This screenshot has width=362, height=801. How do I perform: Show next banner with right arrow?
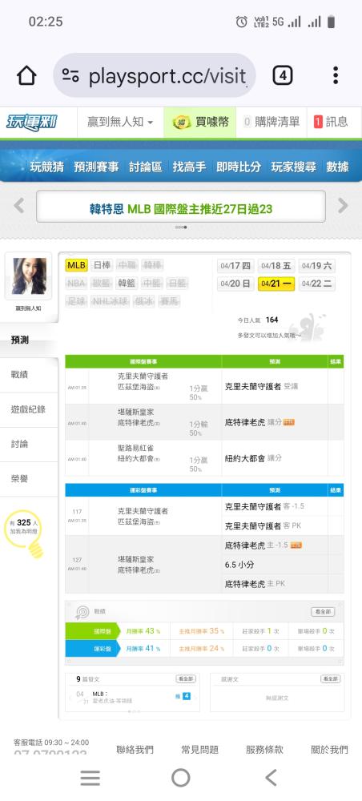pyautogui.click(x=343, y=206)
